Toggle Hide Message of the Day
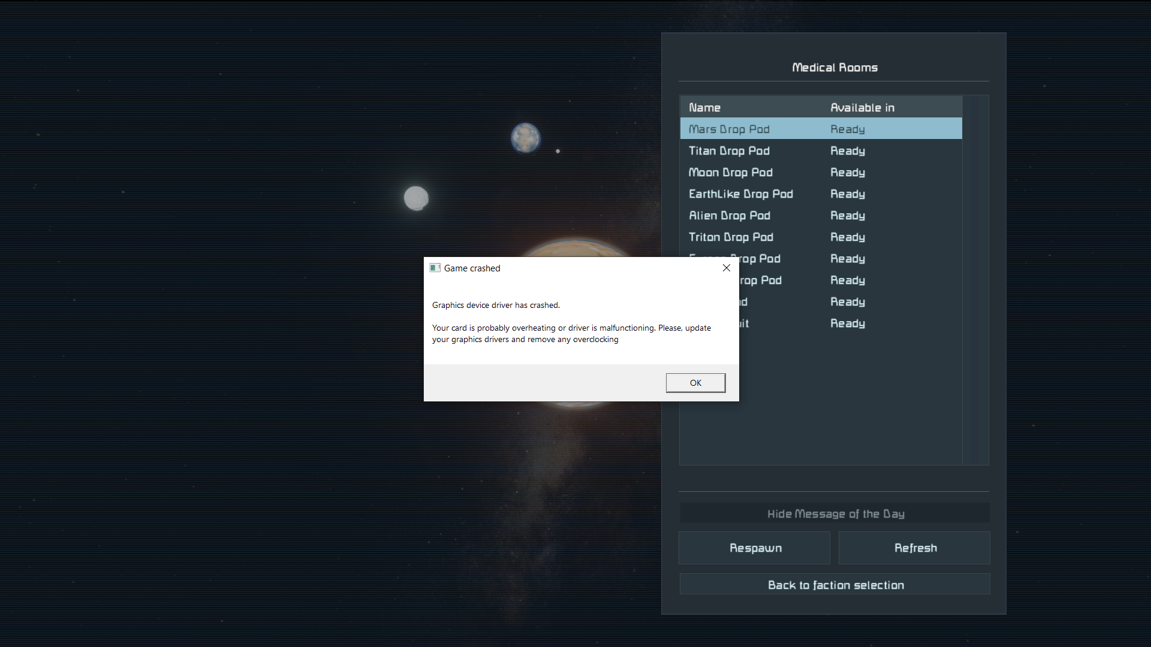The width and height of the screenshot is (1151, 647). tap(835, 513)
